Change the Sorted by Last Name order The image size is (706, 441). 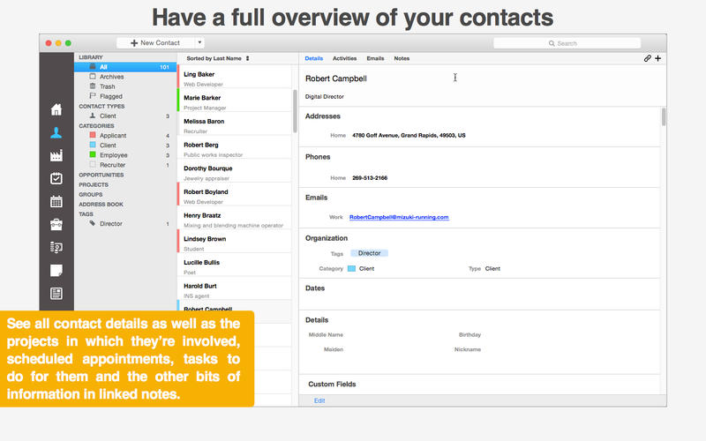click(x=218, y=58)
